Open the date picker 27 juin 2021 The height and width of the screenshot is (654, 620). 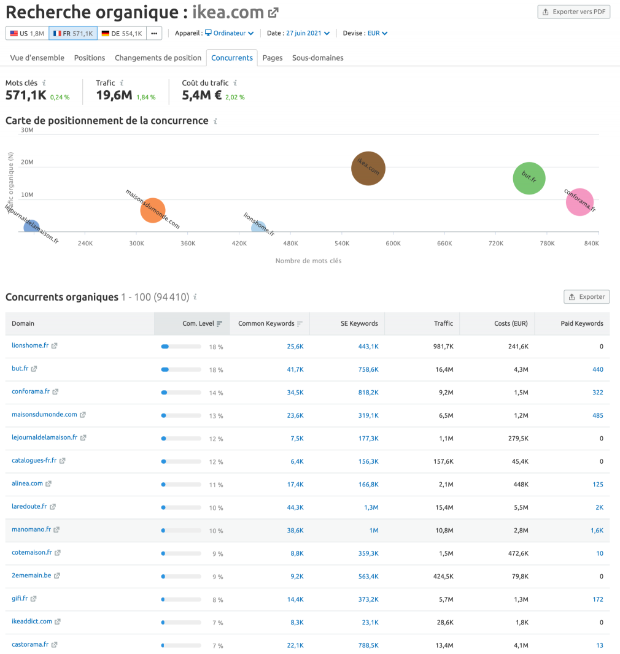(308, 33)
